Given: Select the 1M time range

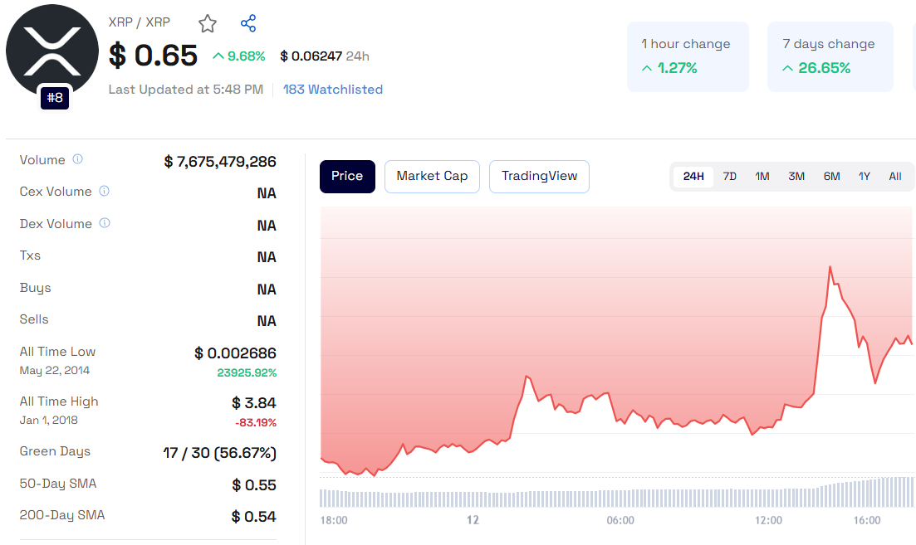Looking at the screenshot, I should tap(762, 176).
